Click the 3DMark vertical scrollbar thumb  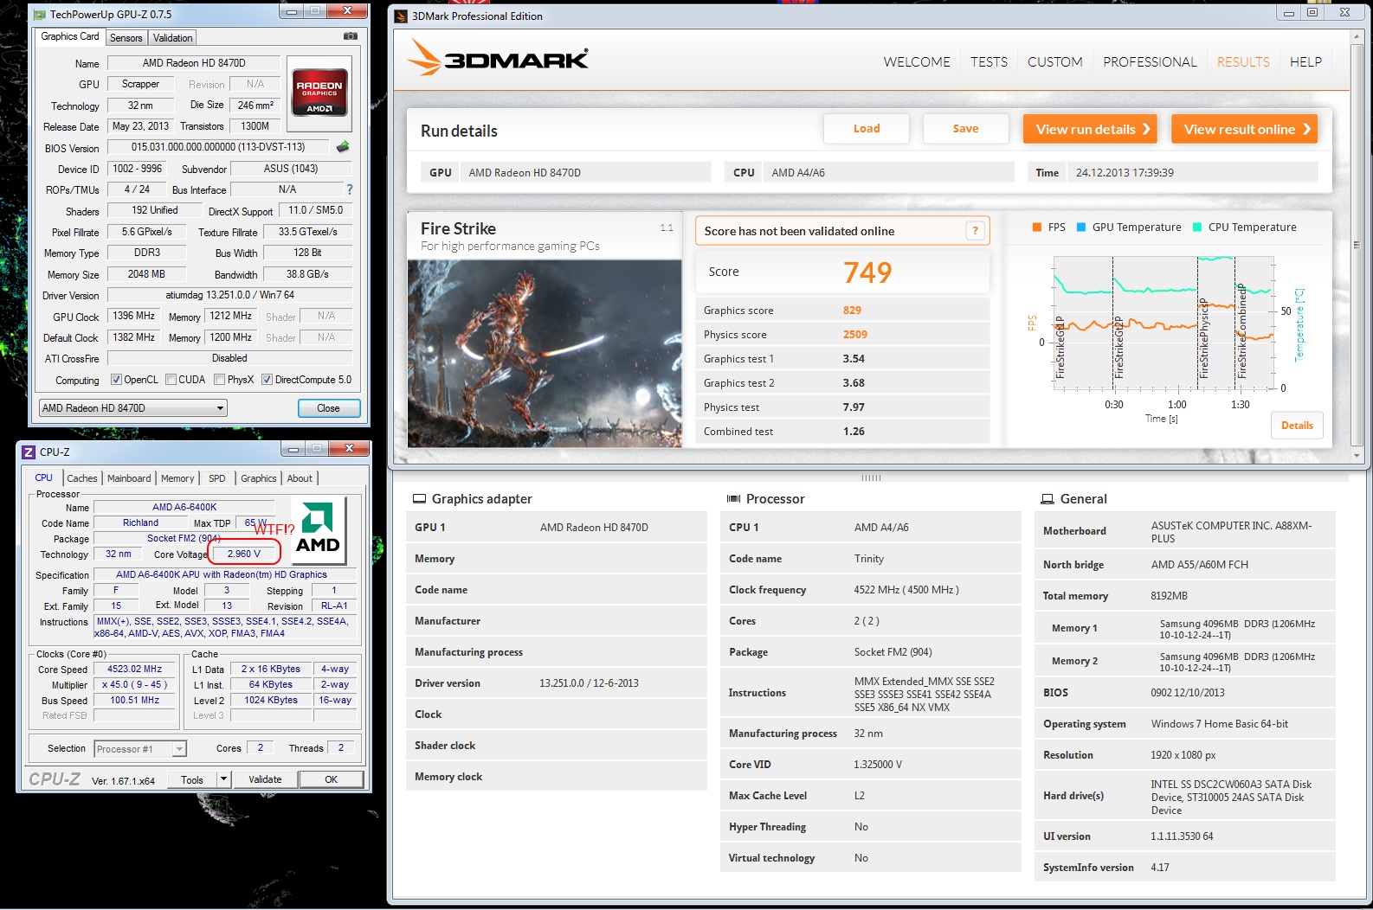click(x=1357, y=245)
